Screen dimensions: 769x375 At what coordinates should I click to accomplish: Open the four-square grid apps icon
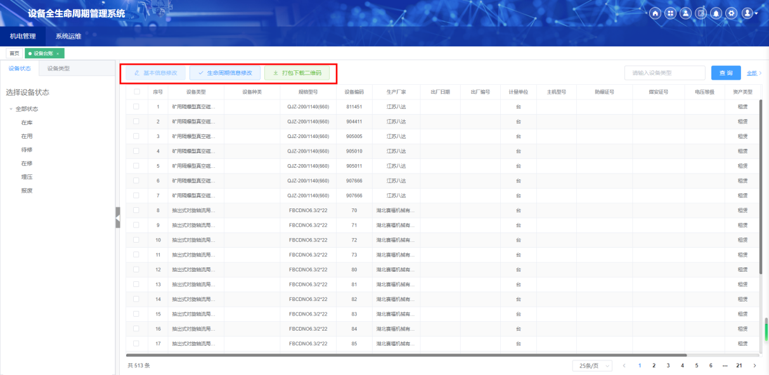click(670, 13)
